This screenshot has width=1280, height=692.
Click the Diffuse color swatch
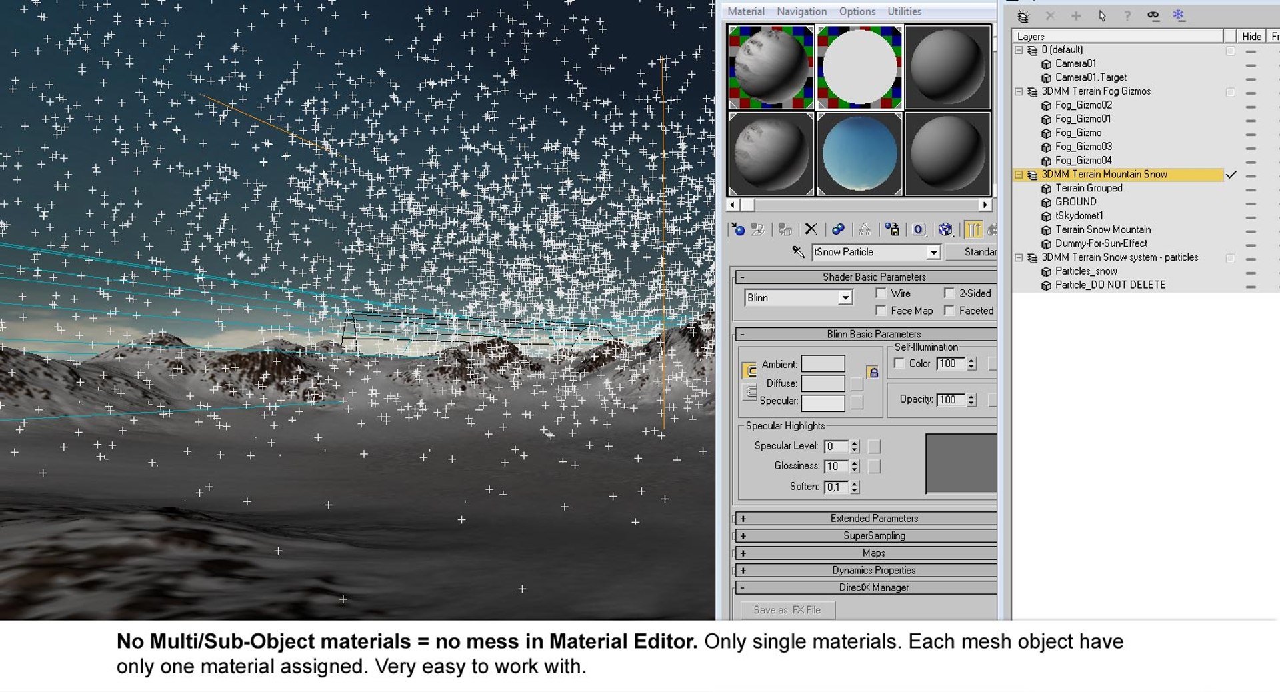tap(823, 383)
